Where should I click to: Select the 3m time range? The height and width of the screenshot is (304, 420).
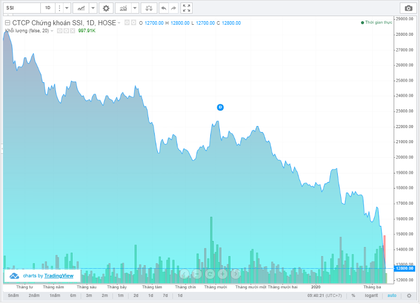(89, 296)
